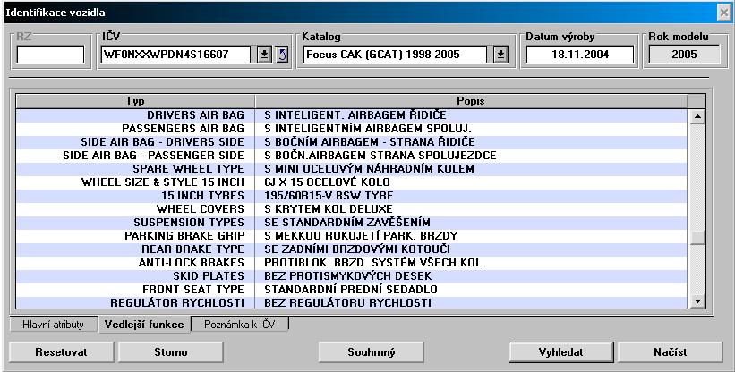Click the Typ column header

[135, 101]
